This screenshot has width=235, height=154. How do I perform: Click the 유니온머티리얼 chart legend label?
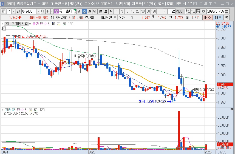coord(16,24)
